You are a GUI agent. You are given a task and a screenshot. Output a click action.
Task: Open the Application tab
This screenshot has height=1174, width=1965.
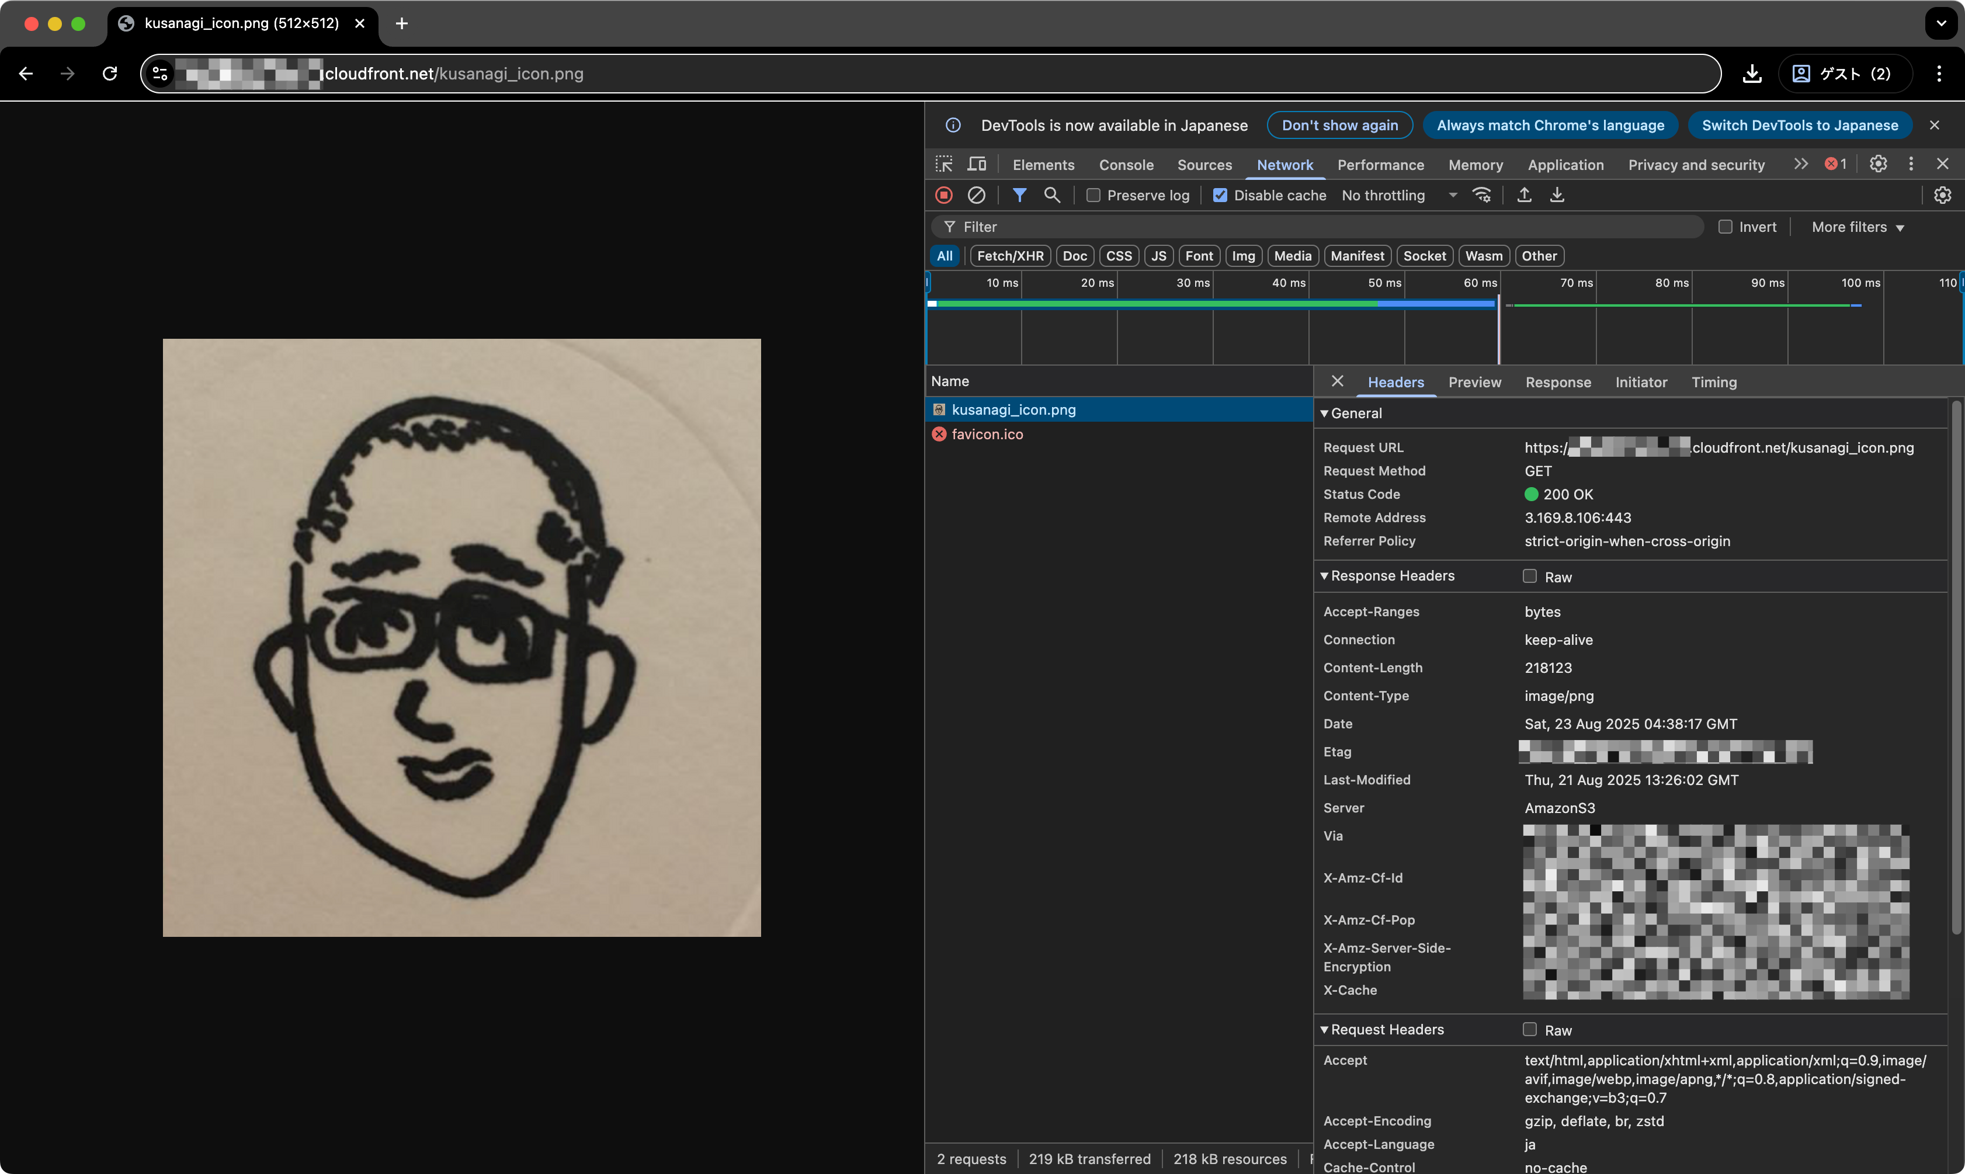1565,165
